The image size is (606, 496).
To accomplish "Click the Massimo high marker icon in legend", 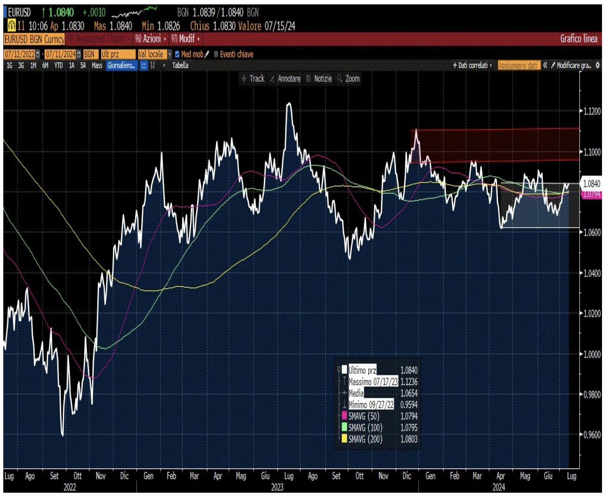I will point(344,381).
